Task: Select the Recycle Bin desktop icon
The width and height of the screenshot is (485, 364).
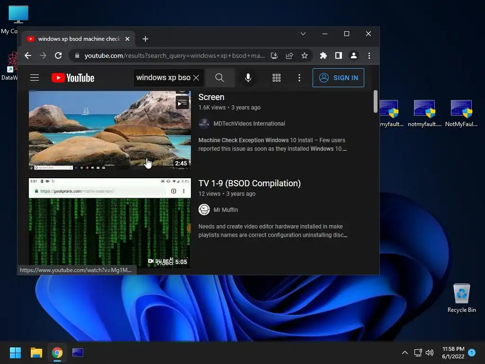Action: (x=461, y=298)
